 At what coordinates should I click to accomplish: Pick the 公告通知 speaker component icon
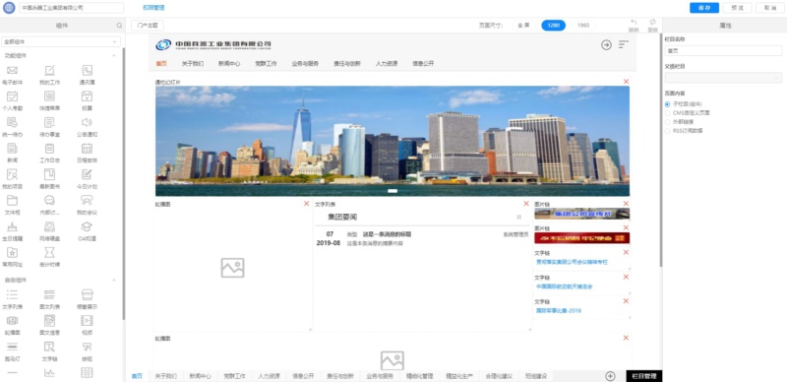tap(87, 122)
